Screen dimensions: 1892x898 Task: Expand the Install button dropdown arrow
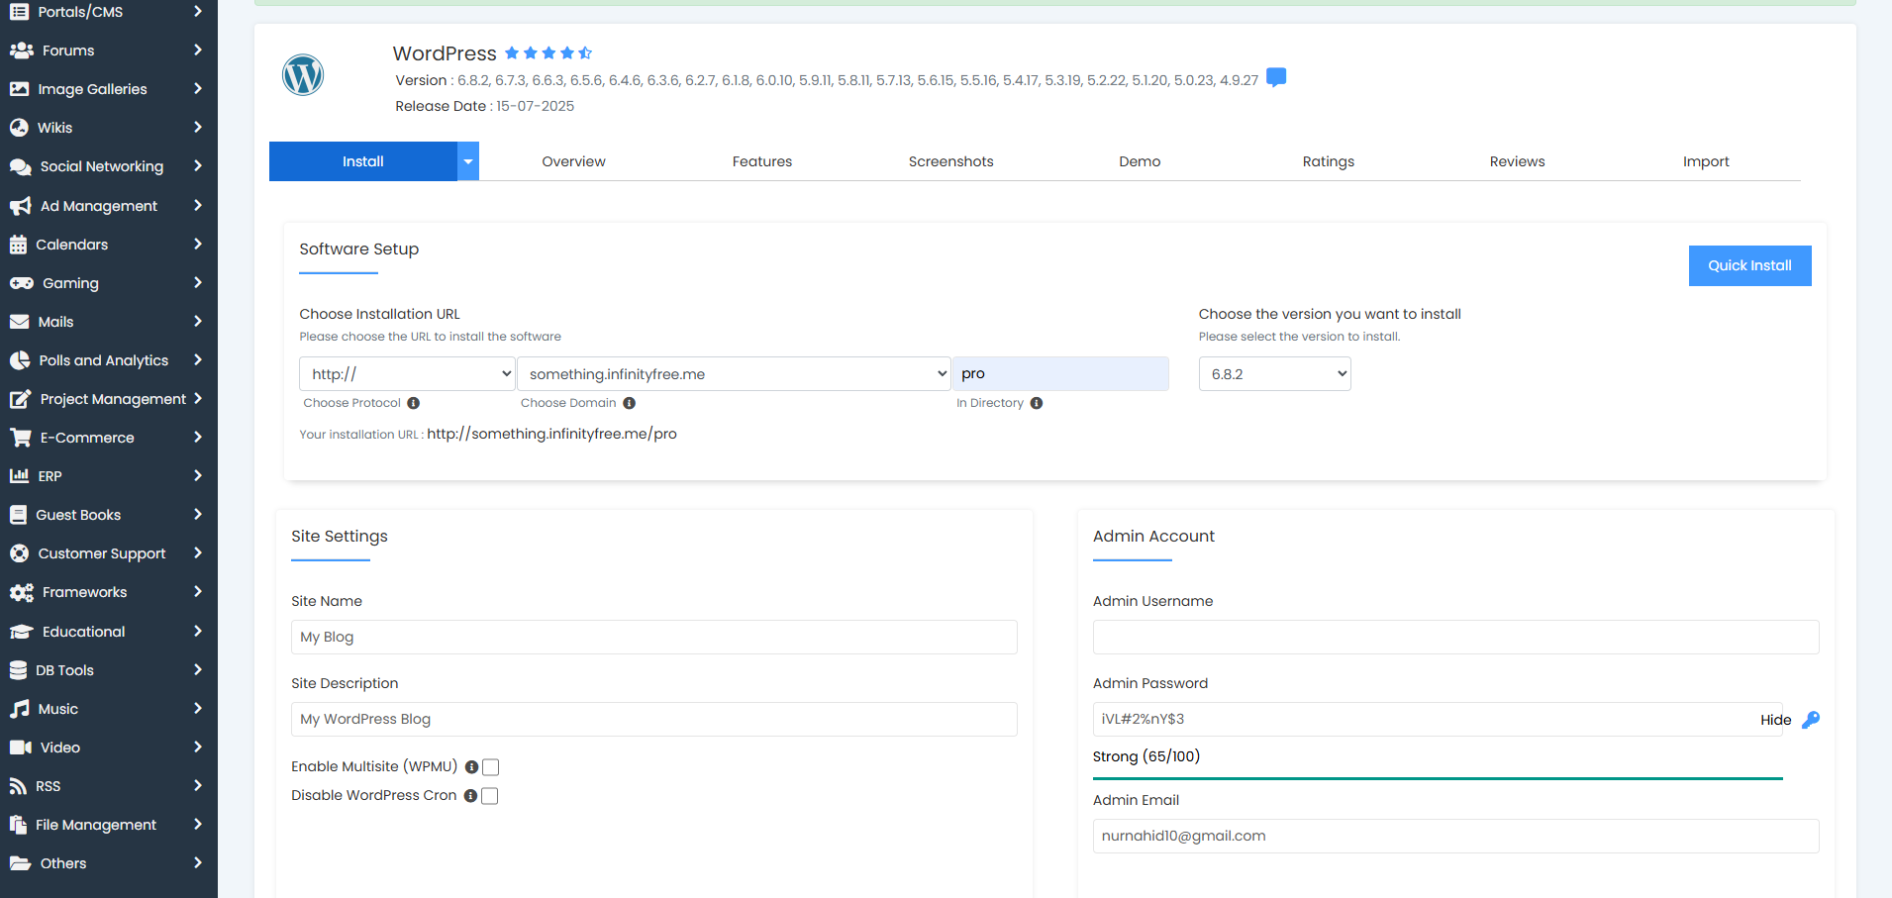click(468, 161)
